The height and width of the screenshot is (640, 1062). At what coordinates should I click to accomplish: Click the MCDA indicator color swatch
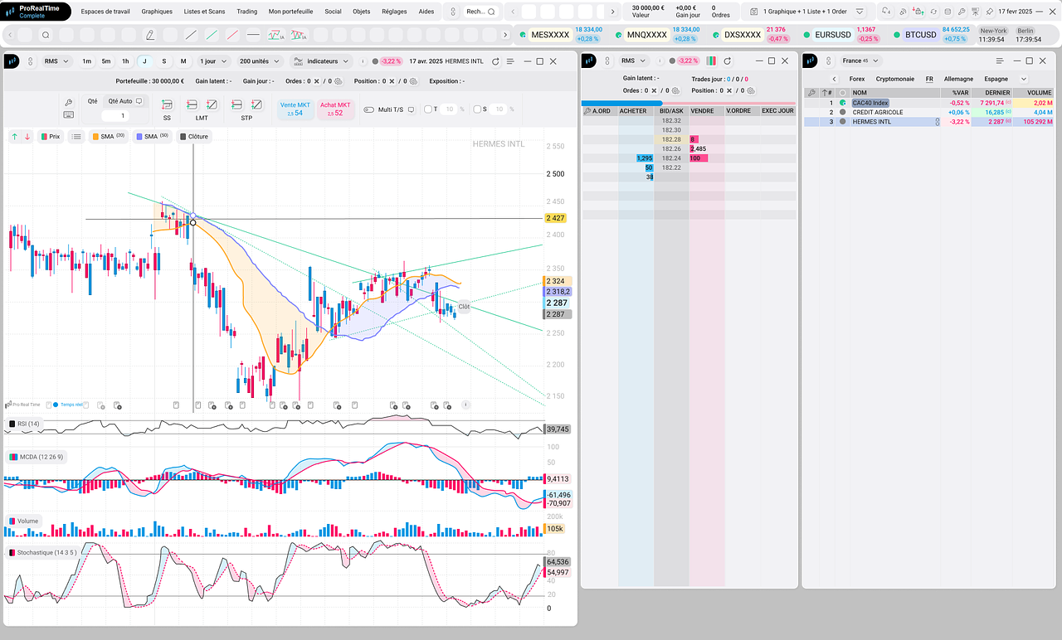pos(12,457)
